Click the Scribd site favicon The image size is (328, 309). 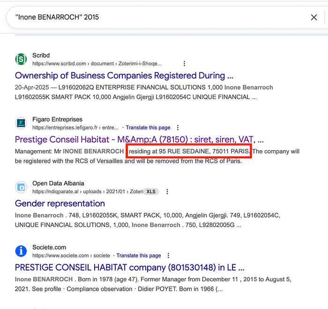[x=21, y=59]
